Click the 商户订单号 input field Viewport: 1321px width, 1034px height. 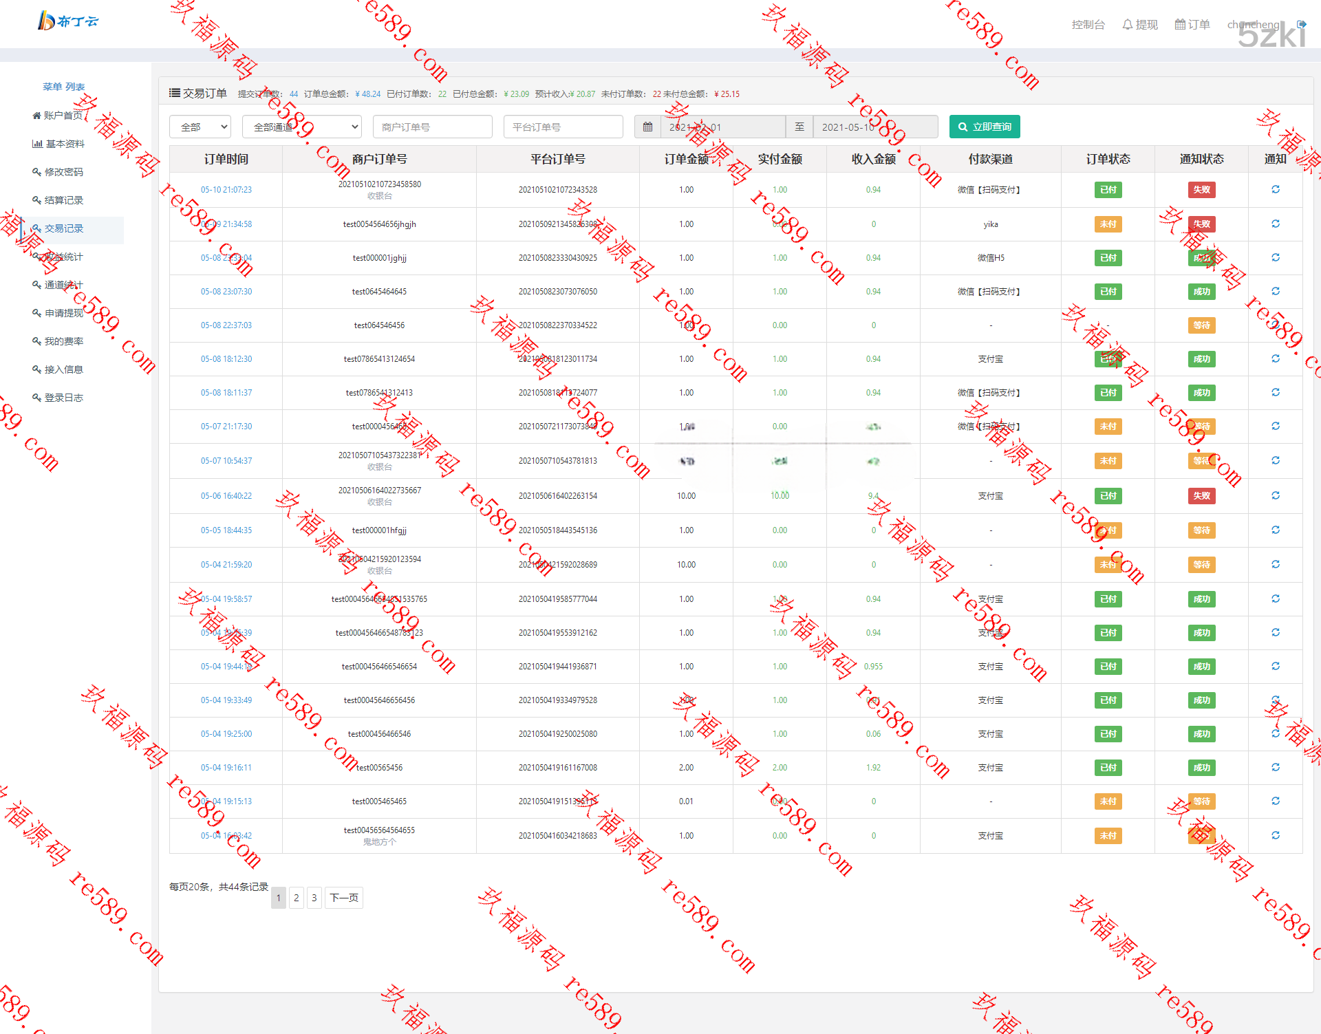(x=432, y=127)
